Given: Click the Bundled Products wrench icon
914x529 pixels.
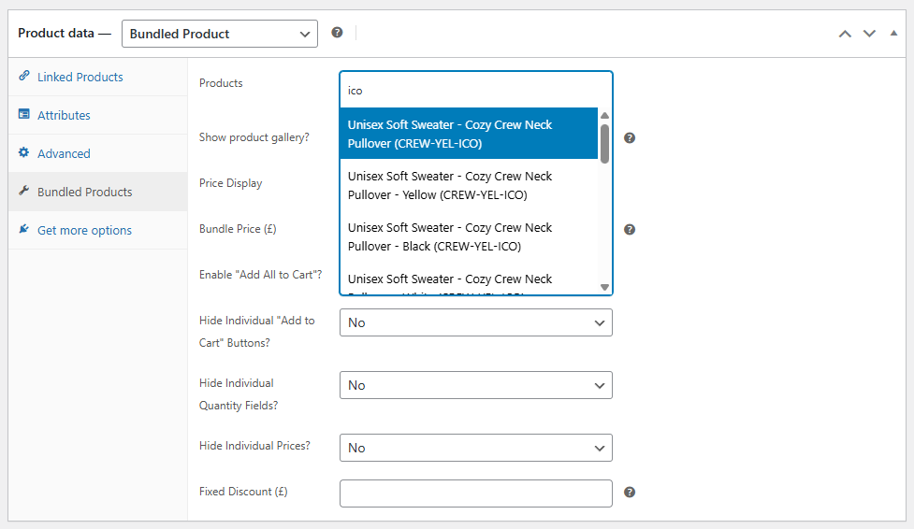Looking at the screenshot, I should pos(24,191).
